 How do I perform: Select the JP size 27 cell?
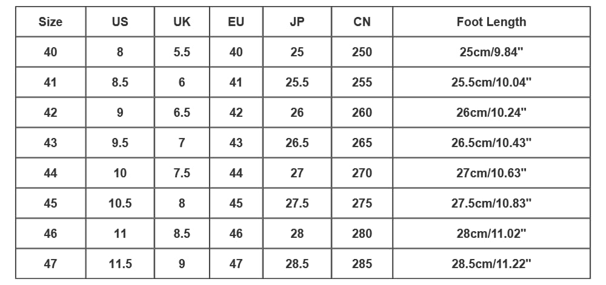pyautogui.click(x=297, y=173)
